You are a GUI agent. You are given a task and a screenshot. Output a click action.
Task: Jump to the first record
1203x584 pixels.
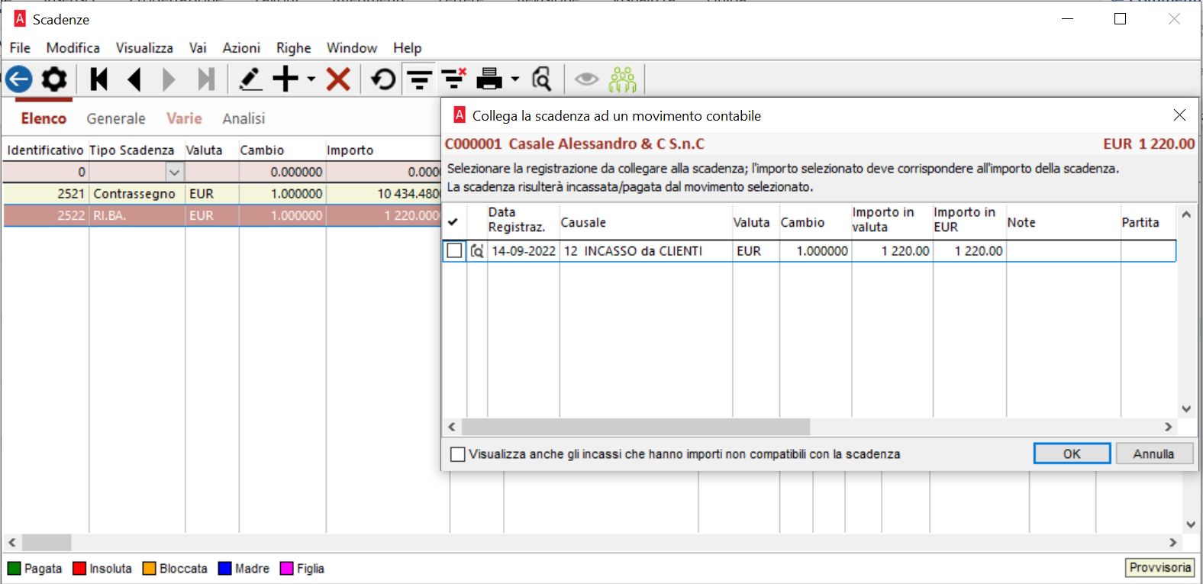(x=99, y=79)
